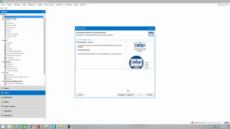The height and width of the screenshot is (129, 230).
Task: Open the Factures d'acompte icon
Action: pos(5,34)
